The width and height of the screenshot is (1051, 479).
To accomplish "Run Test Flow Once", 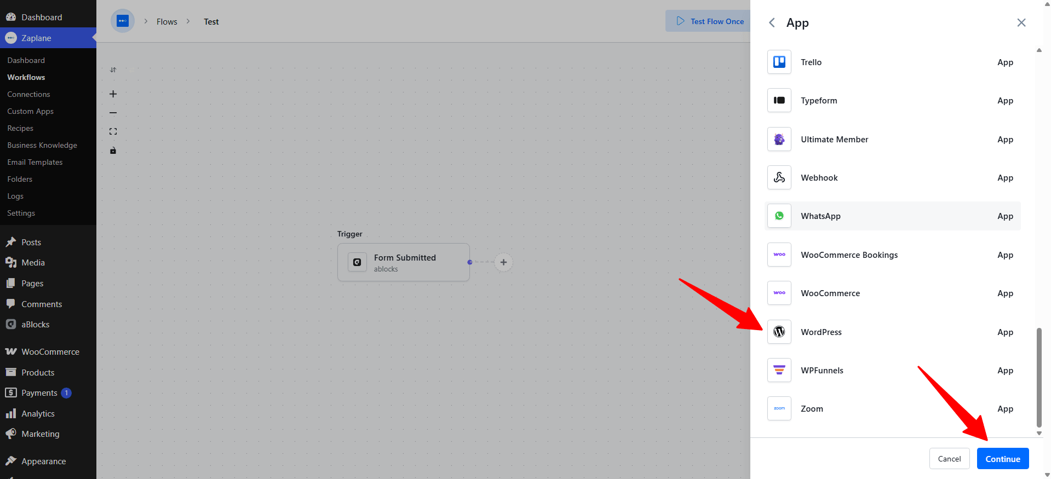I will click(x=708, y=21).
